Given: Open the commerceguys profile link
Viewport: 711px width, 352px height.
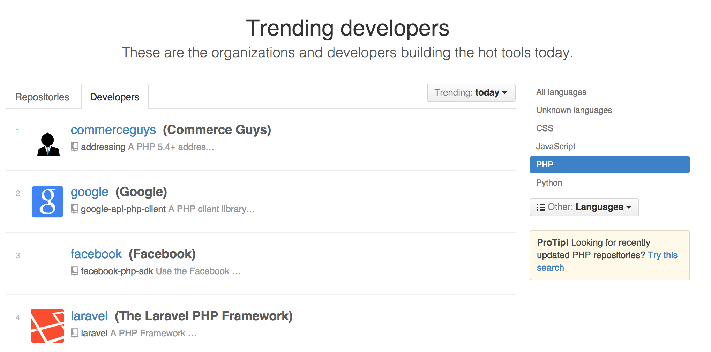Looking at the screenshot, I should tap(113, 130).
